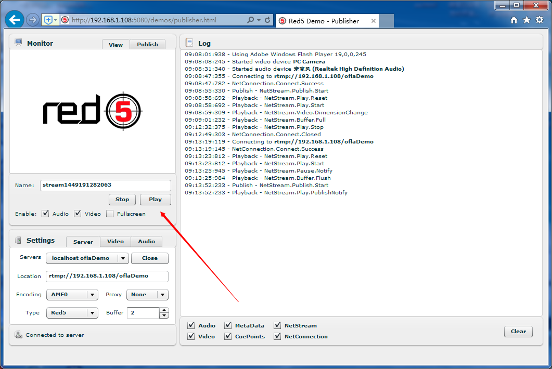552x369 pixels.
Task: Click the Buffer value field
Action: (143, 313)
